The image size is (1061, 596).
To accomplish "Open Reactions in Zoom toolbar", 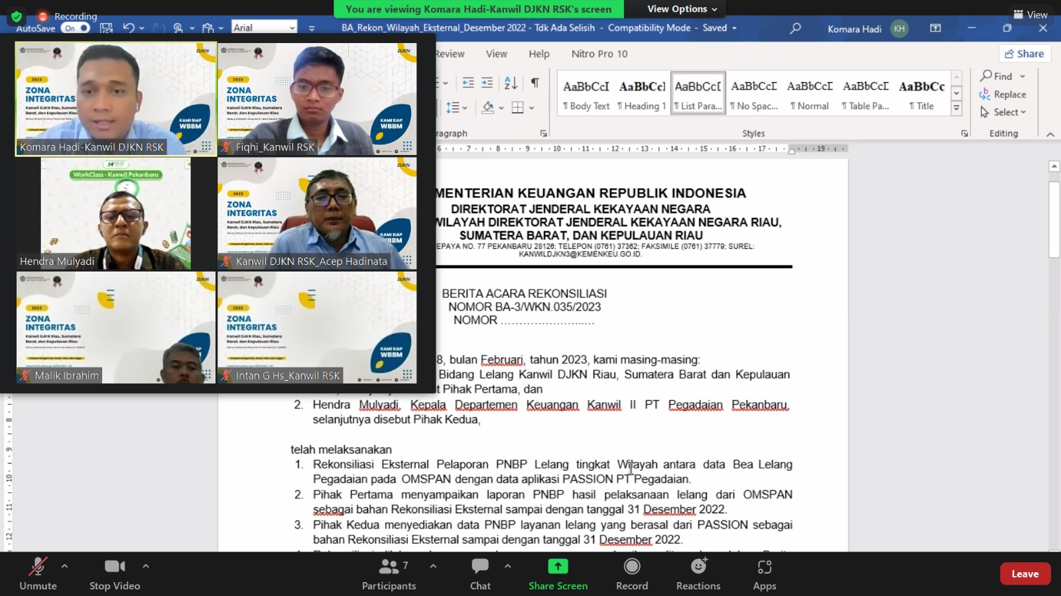I will pyautogui.click(x=698, y=573).
